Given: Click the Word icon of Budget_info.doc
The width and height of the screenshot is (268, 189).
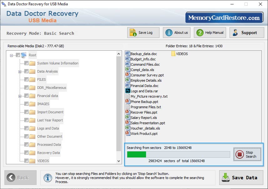Looking at the screenshot, I should (128, 59).
